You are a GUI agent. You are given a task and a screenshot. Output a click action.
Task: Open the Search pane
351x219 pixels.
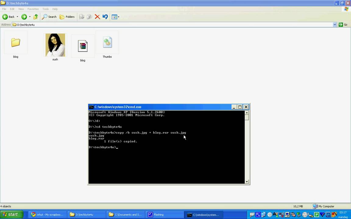[x=49, y=17]
